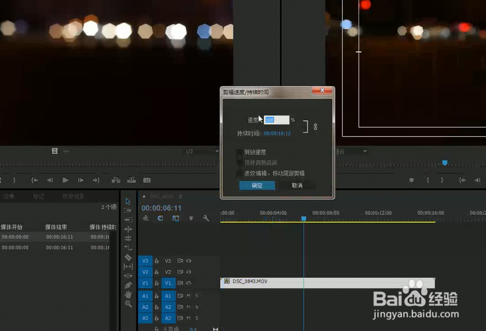
Task: Click the 持续时间 value 00:00:16:12
Action: [277, 133]
